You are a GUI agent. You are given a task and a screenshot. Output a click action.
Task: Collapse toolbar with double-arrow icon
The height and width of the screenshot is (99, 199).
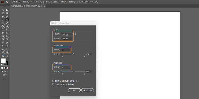click(x=1, y=5)
